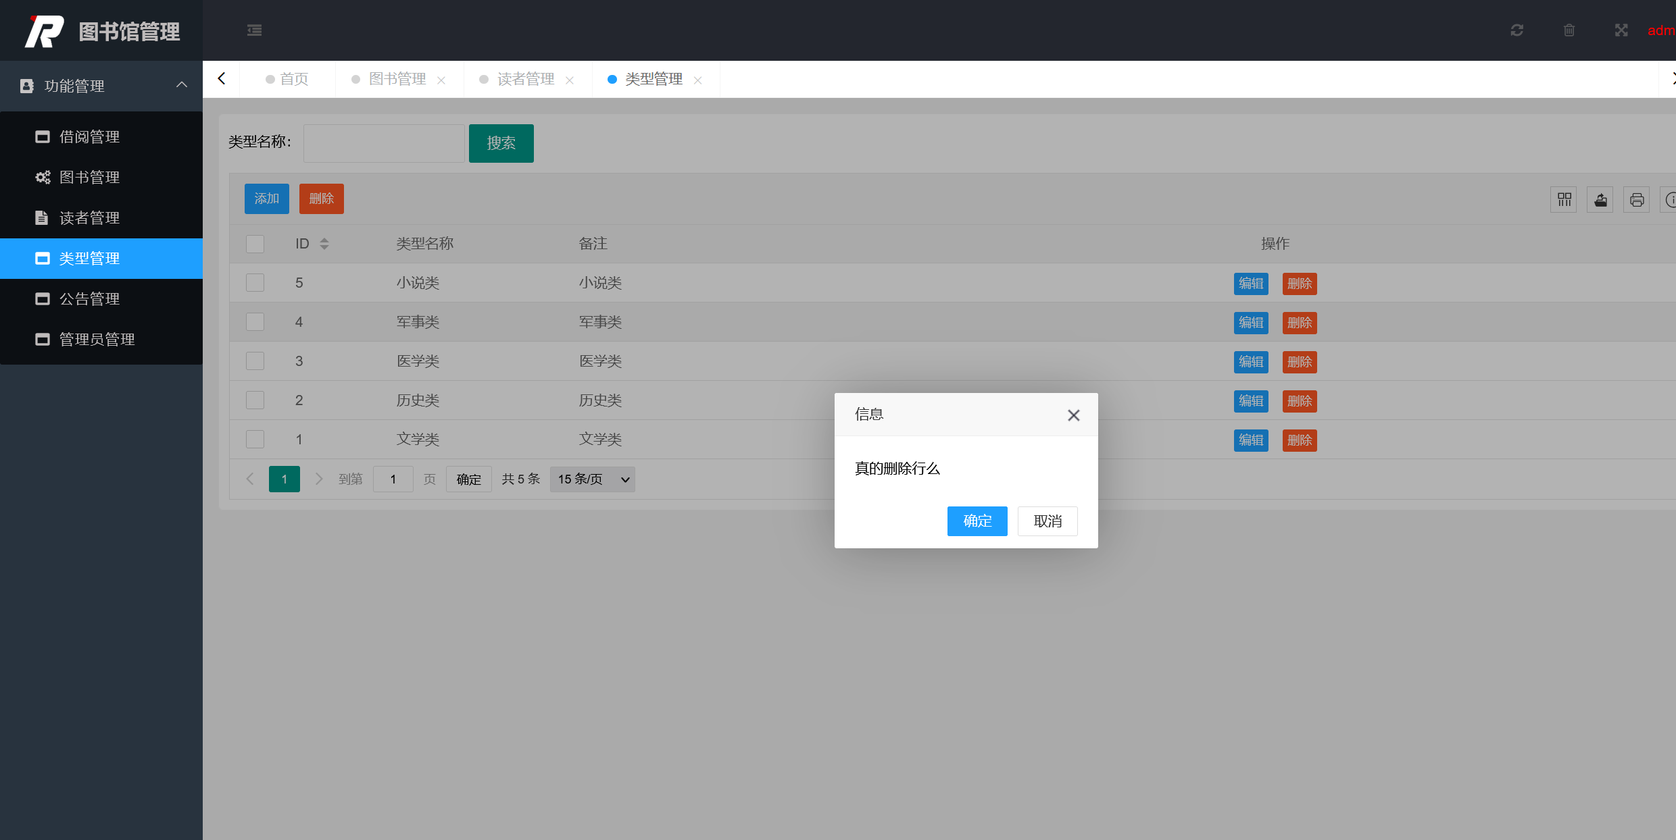
Task: Close the 信息 dialog with X
Action: click(1073, 415)
